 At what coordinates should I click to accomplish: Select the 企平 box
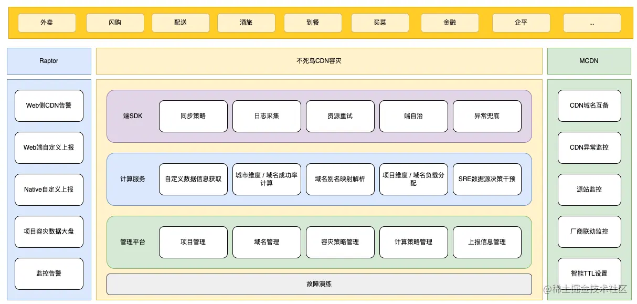tap(521, 23)
